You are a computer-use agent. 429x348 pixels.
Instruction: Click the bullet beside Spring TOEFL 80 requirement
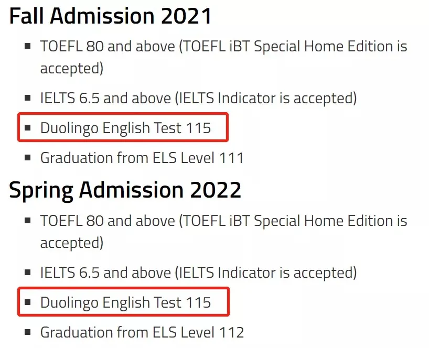[28, 221]
